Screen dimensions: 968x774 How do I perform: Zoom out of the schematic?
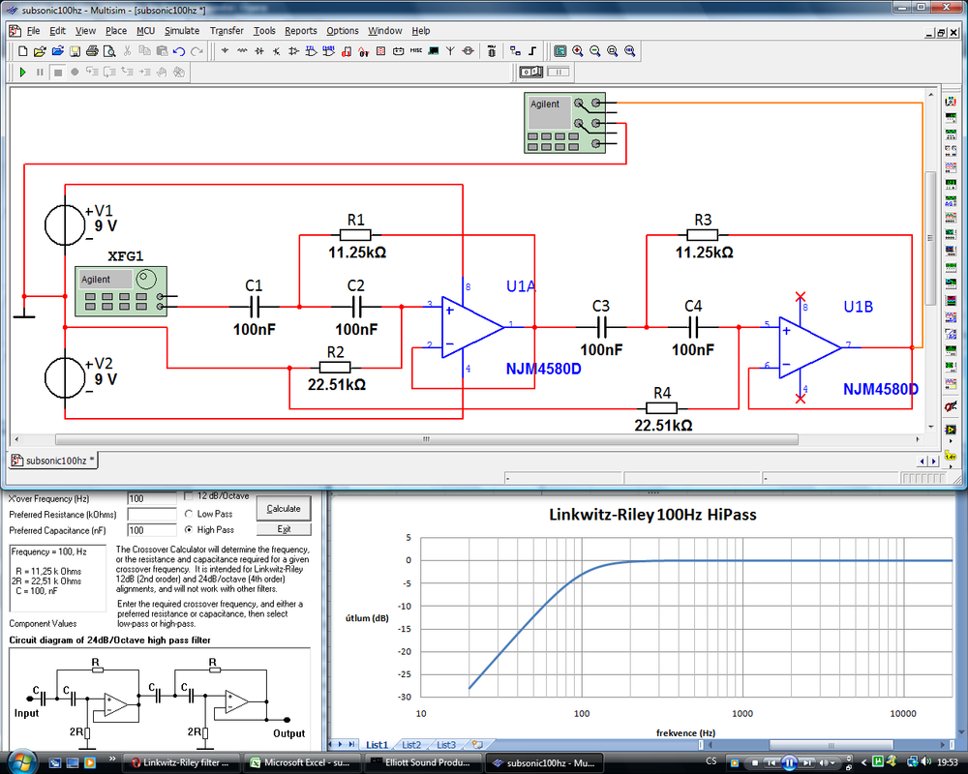pos(595,51)
